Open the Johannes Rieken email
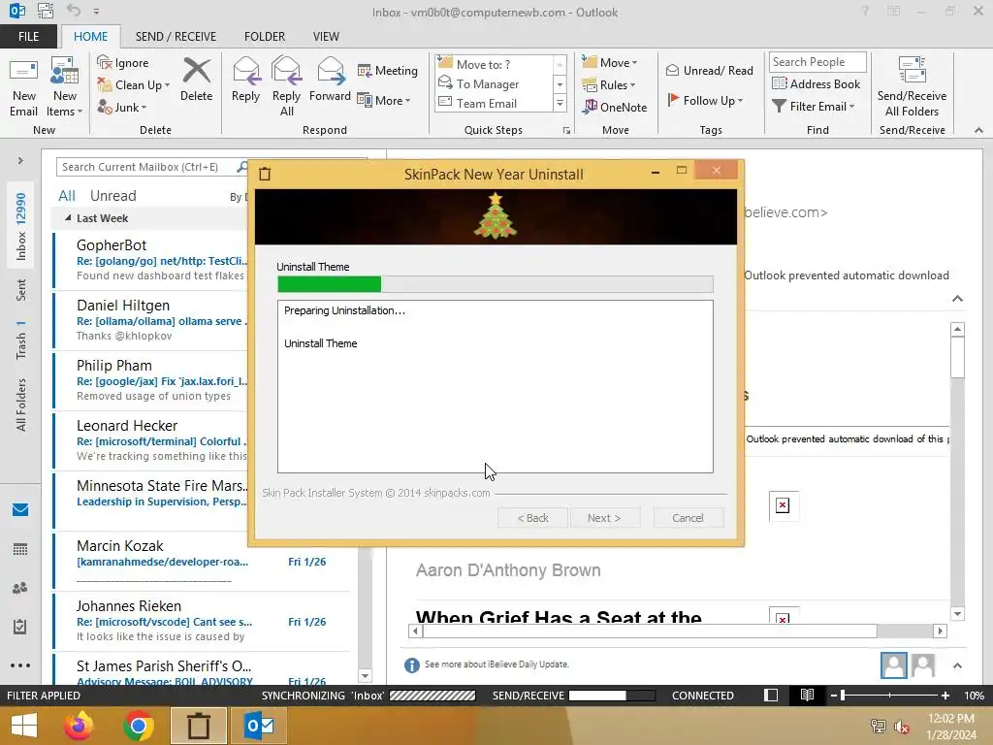The height and width of the screenshot is (745, 993). pos(203,621)
